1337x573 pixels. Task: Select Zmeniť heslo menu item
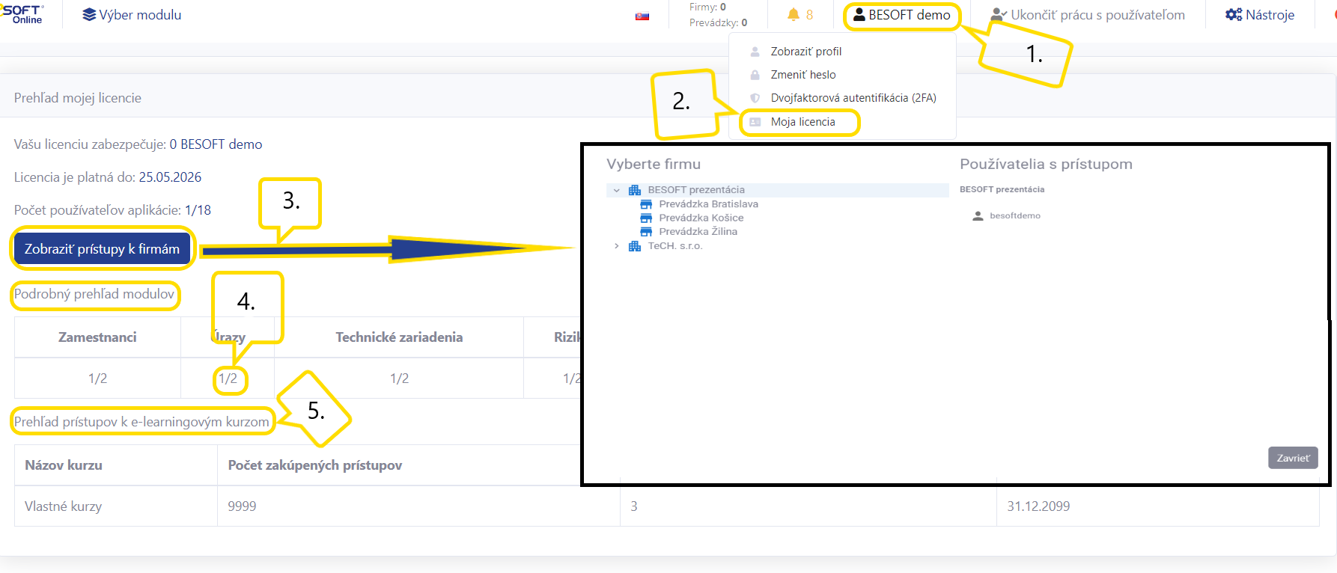pos(803,75)
